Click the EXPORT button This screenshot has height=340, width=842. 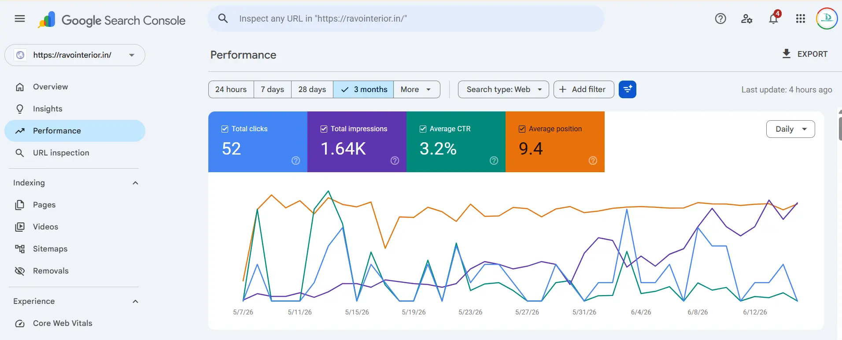tap(805, 54)
